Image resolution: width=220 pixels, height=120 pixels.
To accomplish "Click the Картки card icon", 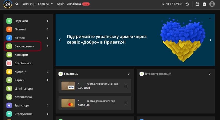I will (9, 80).
